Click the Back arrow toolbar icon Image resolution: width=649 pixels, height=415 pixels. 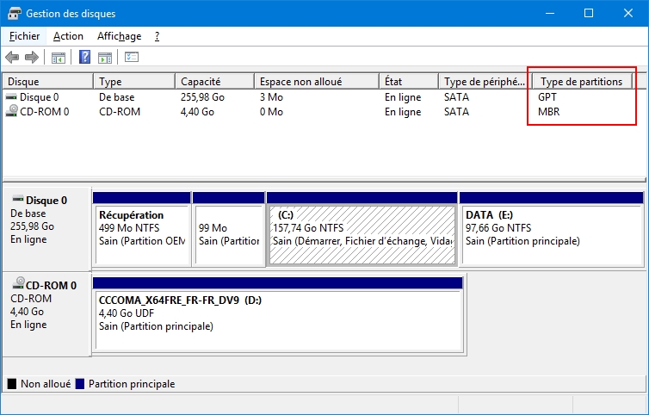[x=12, y=58]
